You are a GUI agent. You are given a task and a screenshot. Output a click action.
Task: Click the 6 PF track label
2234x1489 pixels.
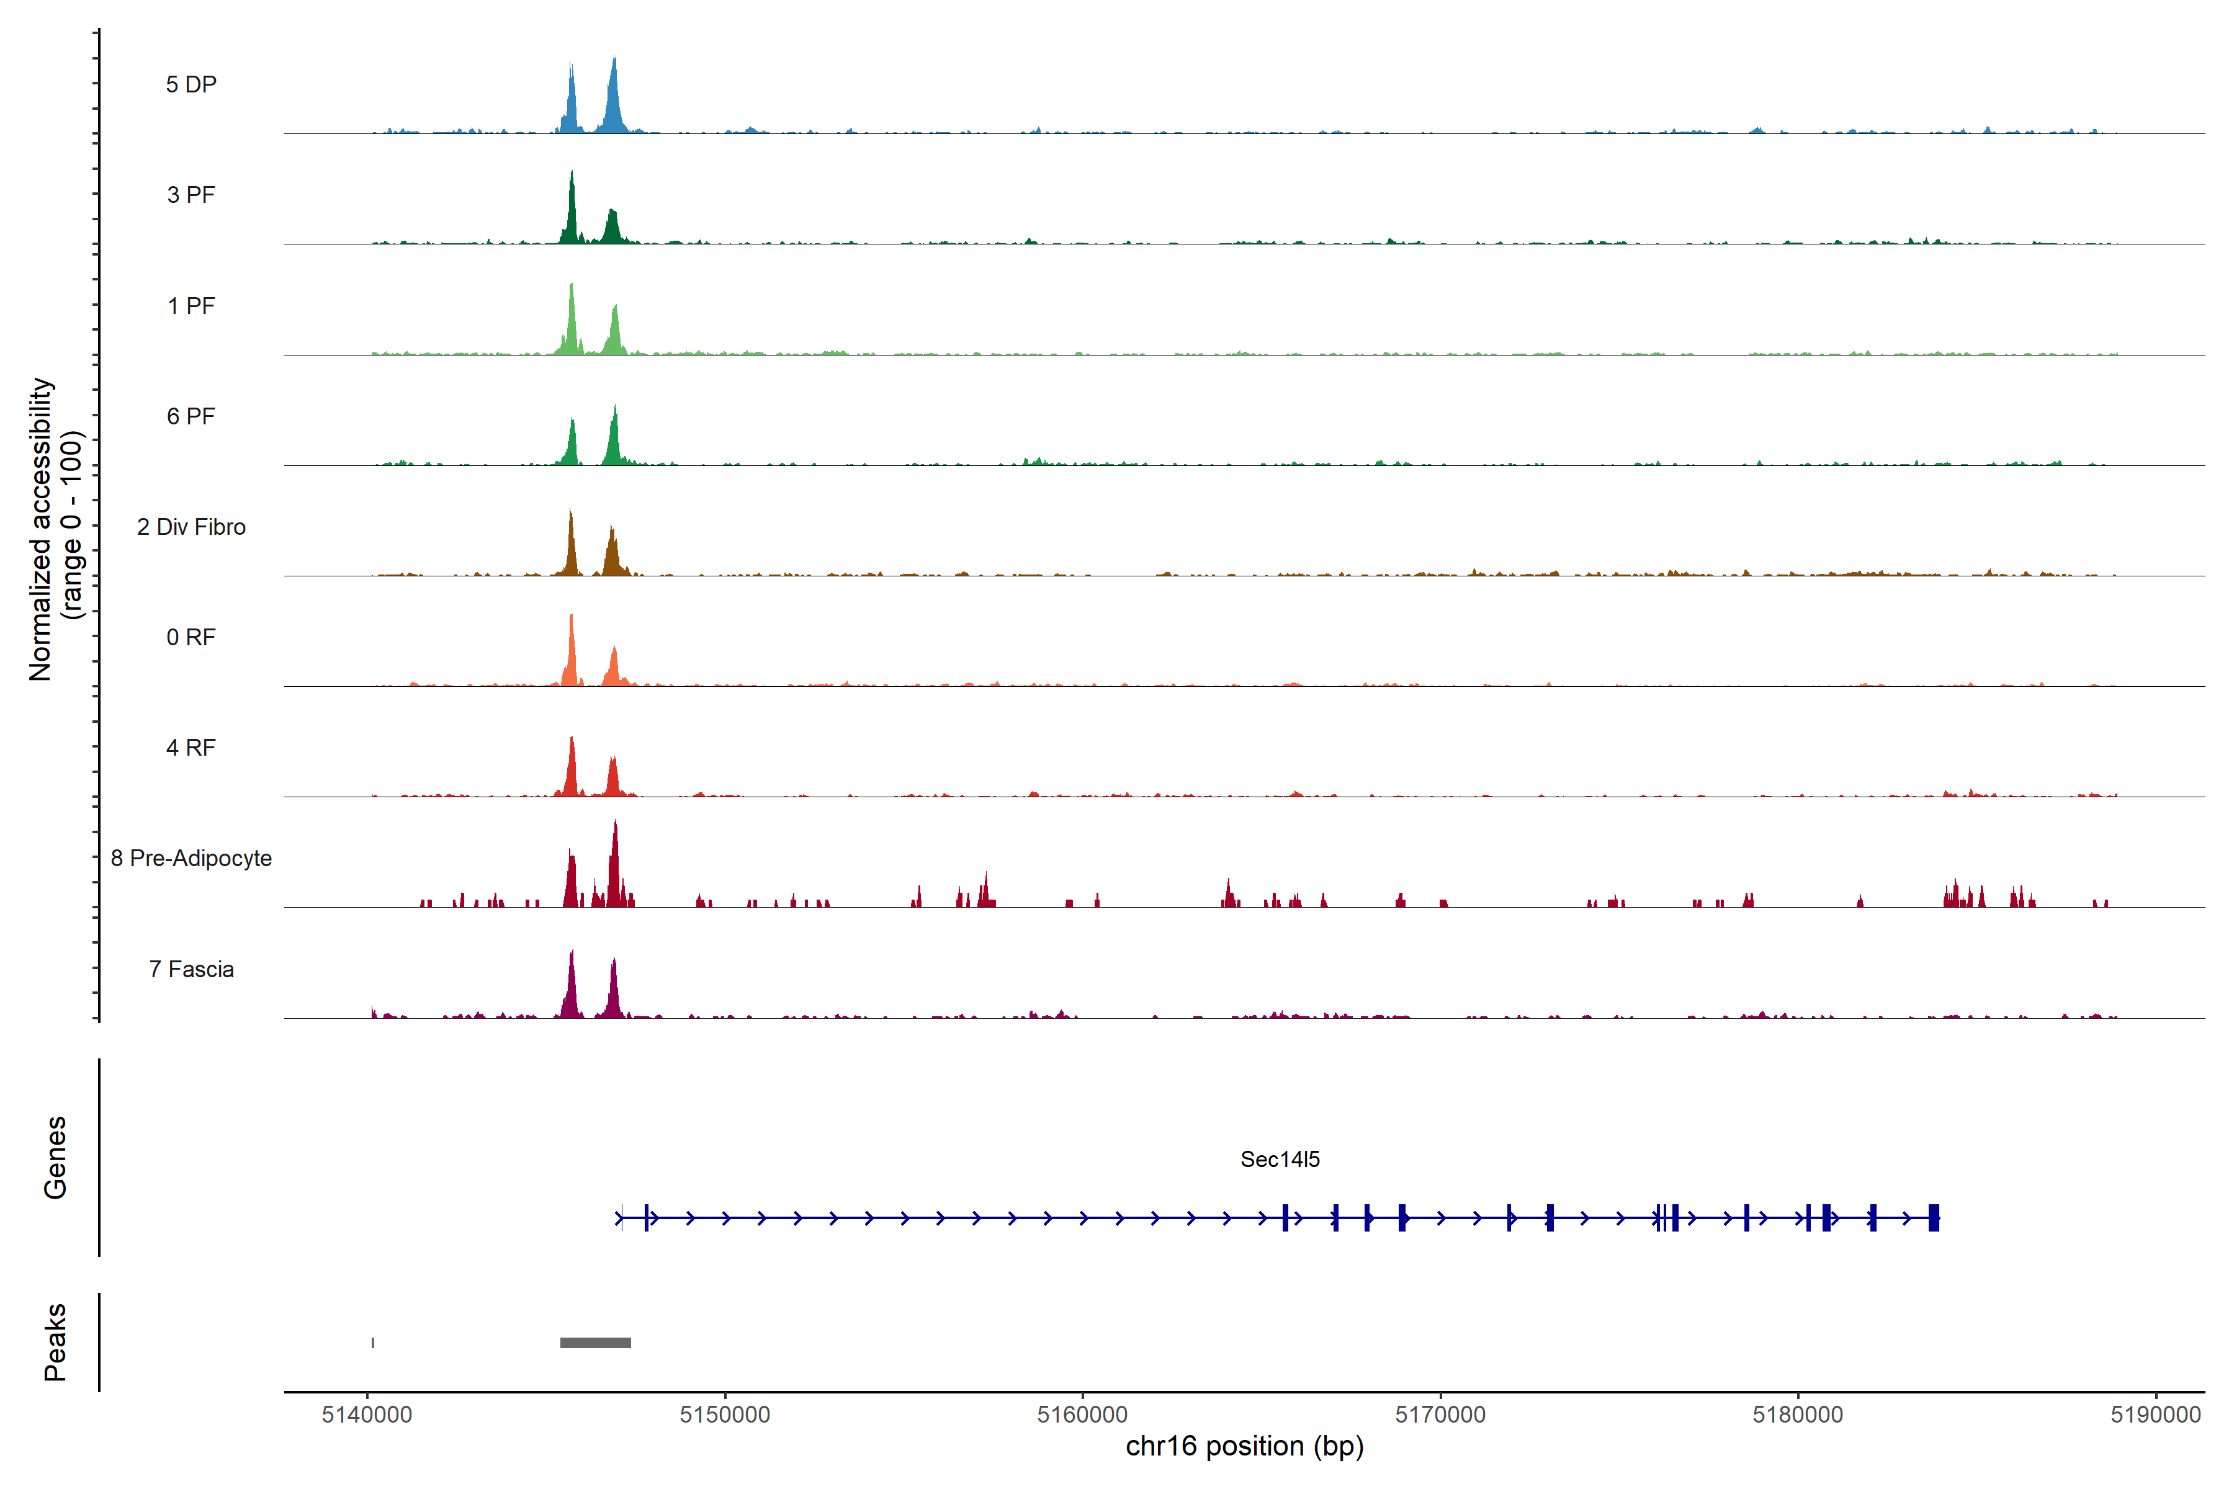coord(191,416)
